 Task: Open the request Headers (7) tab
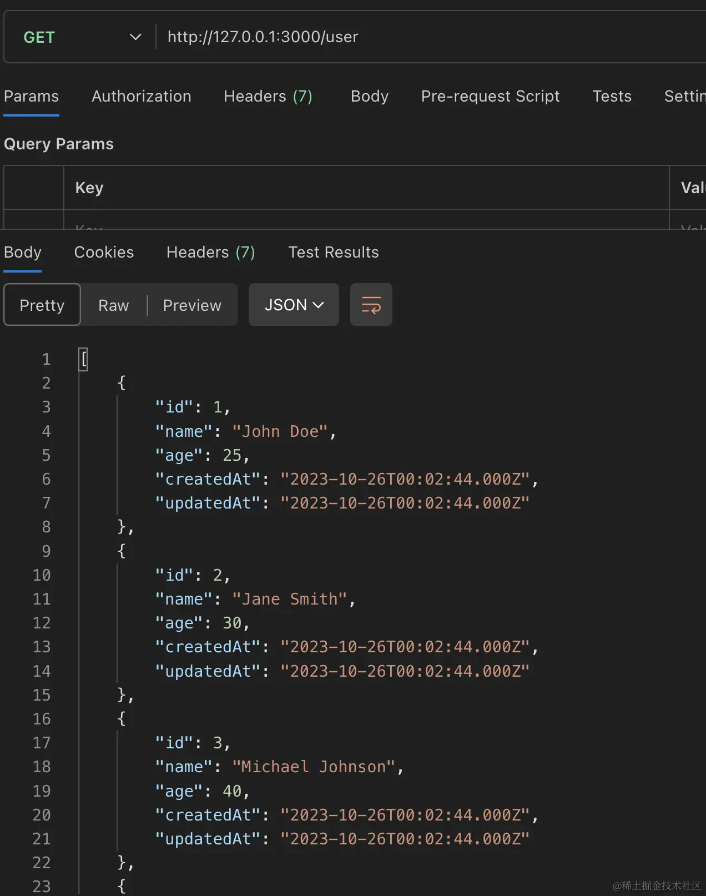268,96
